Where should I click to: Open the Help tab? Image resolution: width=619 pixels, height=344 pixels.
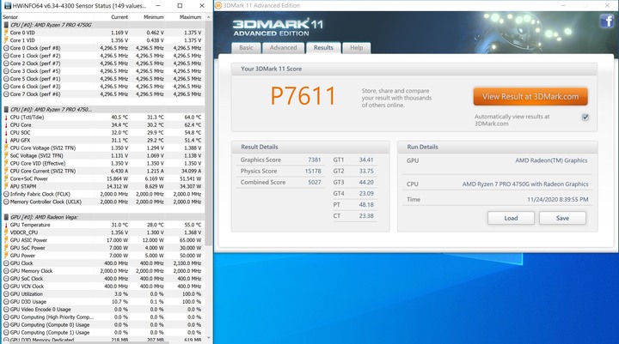(356, 48)
